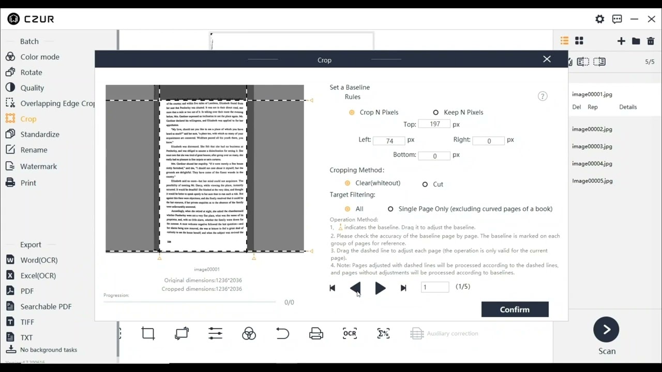
Task: Click the select right pages icon
Action: 599,62
